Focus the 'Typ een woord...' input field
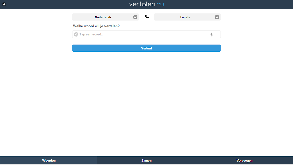The image size is (293, 165). (146, 35)
